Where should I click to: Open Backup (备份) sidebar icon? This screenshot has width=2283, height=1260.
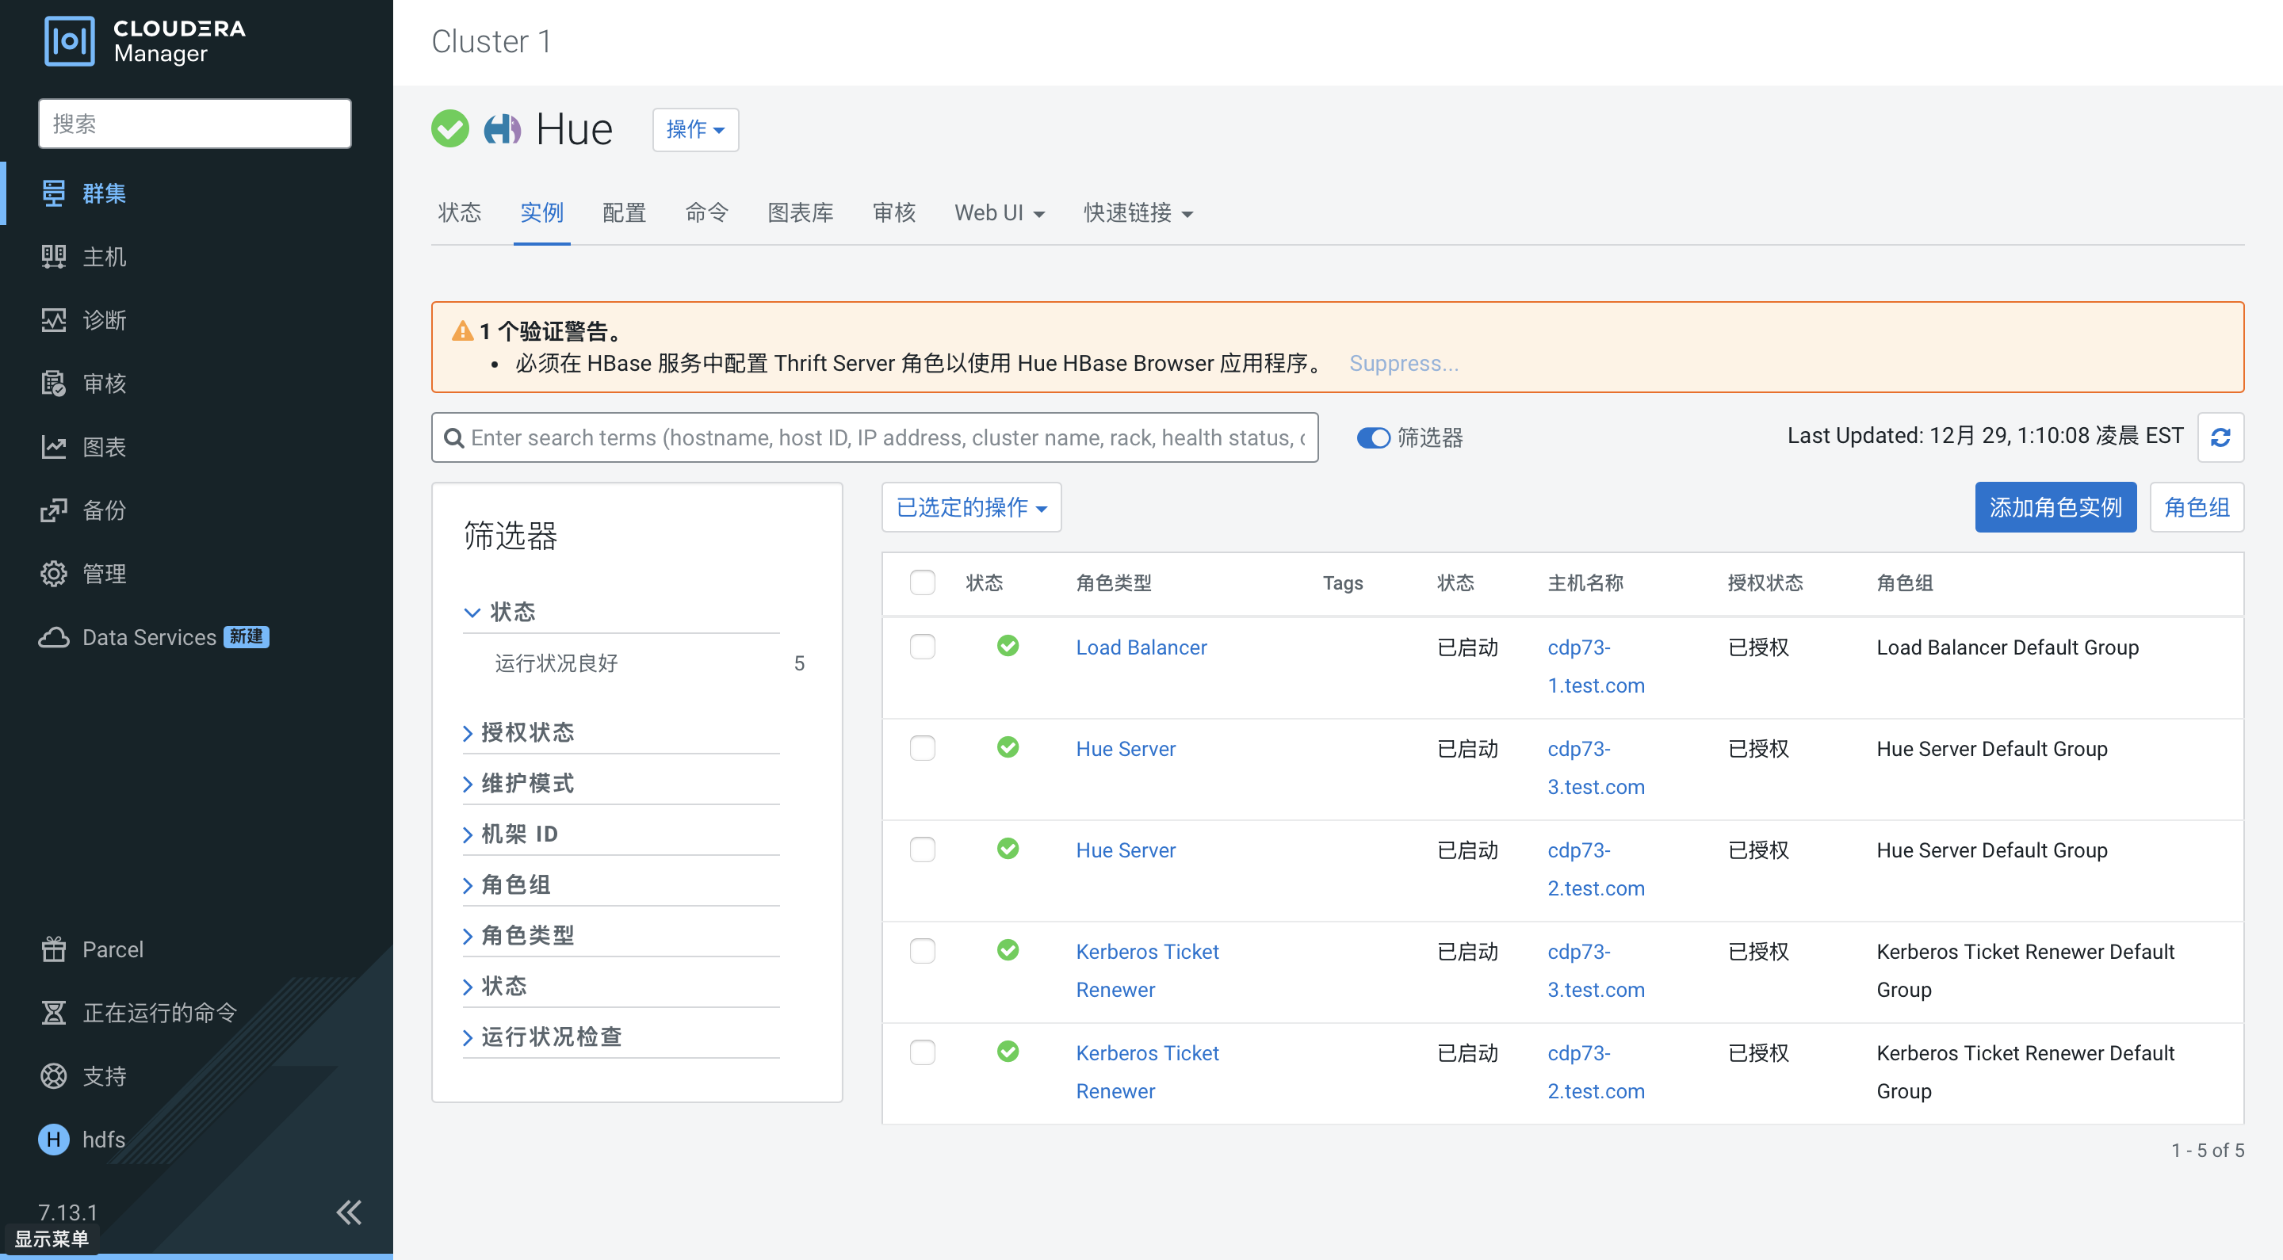(53, 510)
